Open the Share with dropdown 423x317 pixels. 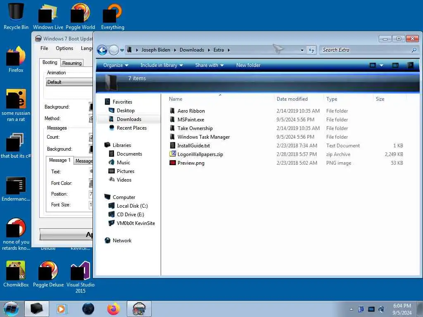point(209,65)
